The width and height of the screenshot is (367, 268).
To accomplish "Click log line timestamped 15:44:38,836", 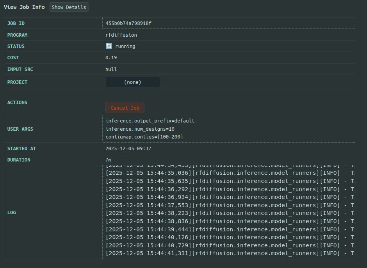I will coord(230,221).
